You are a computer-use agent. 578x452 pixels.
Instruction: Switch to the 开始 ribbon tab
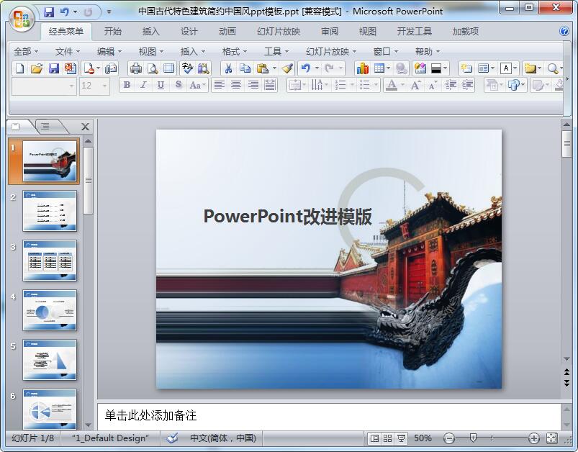coord(112,32)
